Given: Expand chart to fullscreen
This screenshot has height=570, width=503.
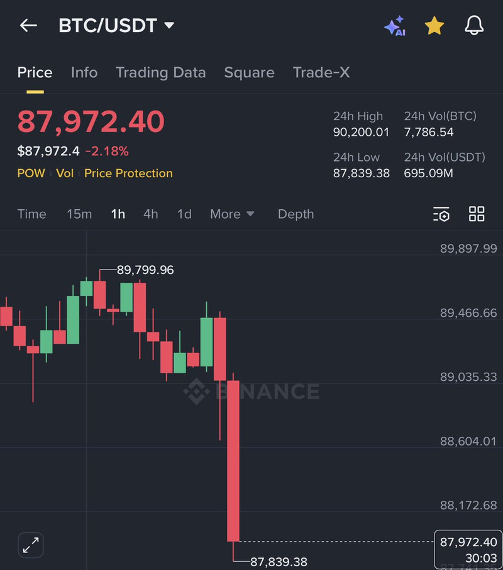Looking at the screenshot, I should (x=30, y=545).
